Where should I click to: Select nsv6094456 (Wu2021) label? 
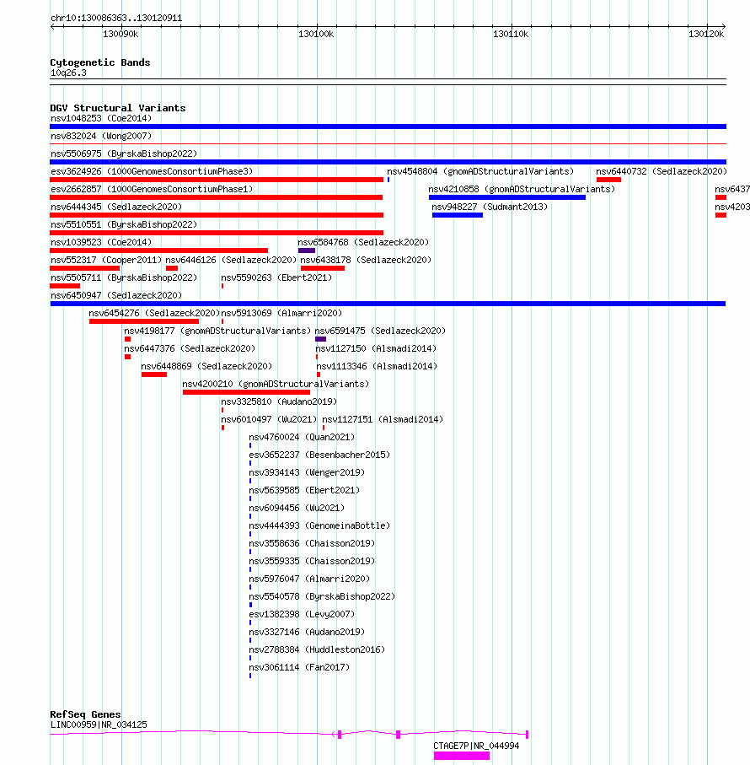coord(297,509)
